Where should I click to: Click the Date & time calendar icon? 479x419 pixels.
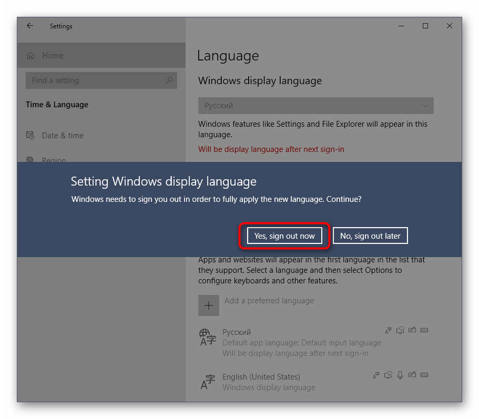30,135
